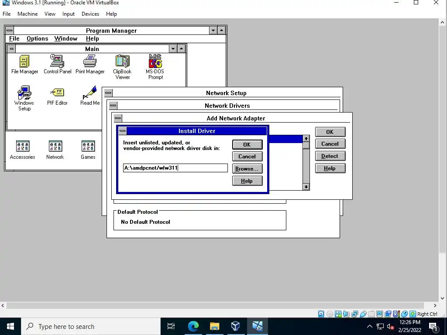Click adapter list scrollbar up arrow

point(306,138)
